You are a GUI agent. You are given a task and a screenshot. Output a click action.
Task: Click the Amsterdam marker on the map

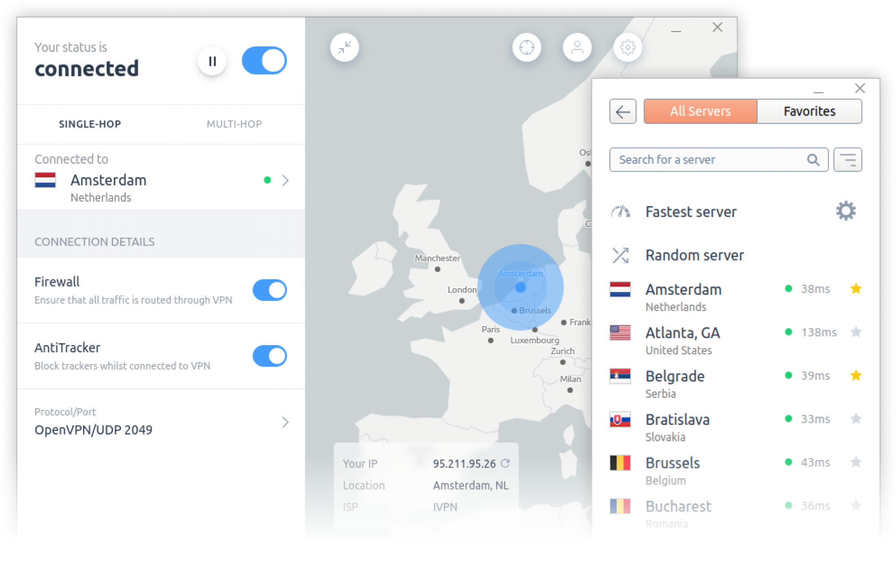520,287
